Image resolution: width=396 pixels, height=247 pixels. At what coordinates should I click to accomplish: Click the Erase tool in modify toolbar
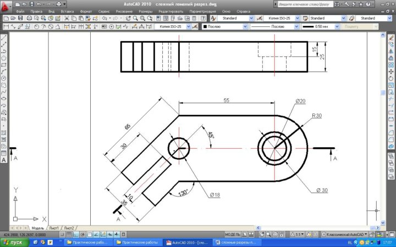392,38
